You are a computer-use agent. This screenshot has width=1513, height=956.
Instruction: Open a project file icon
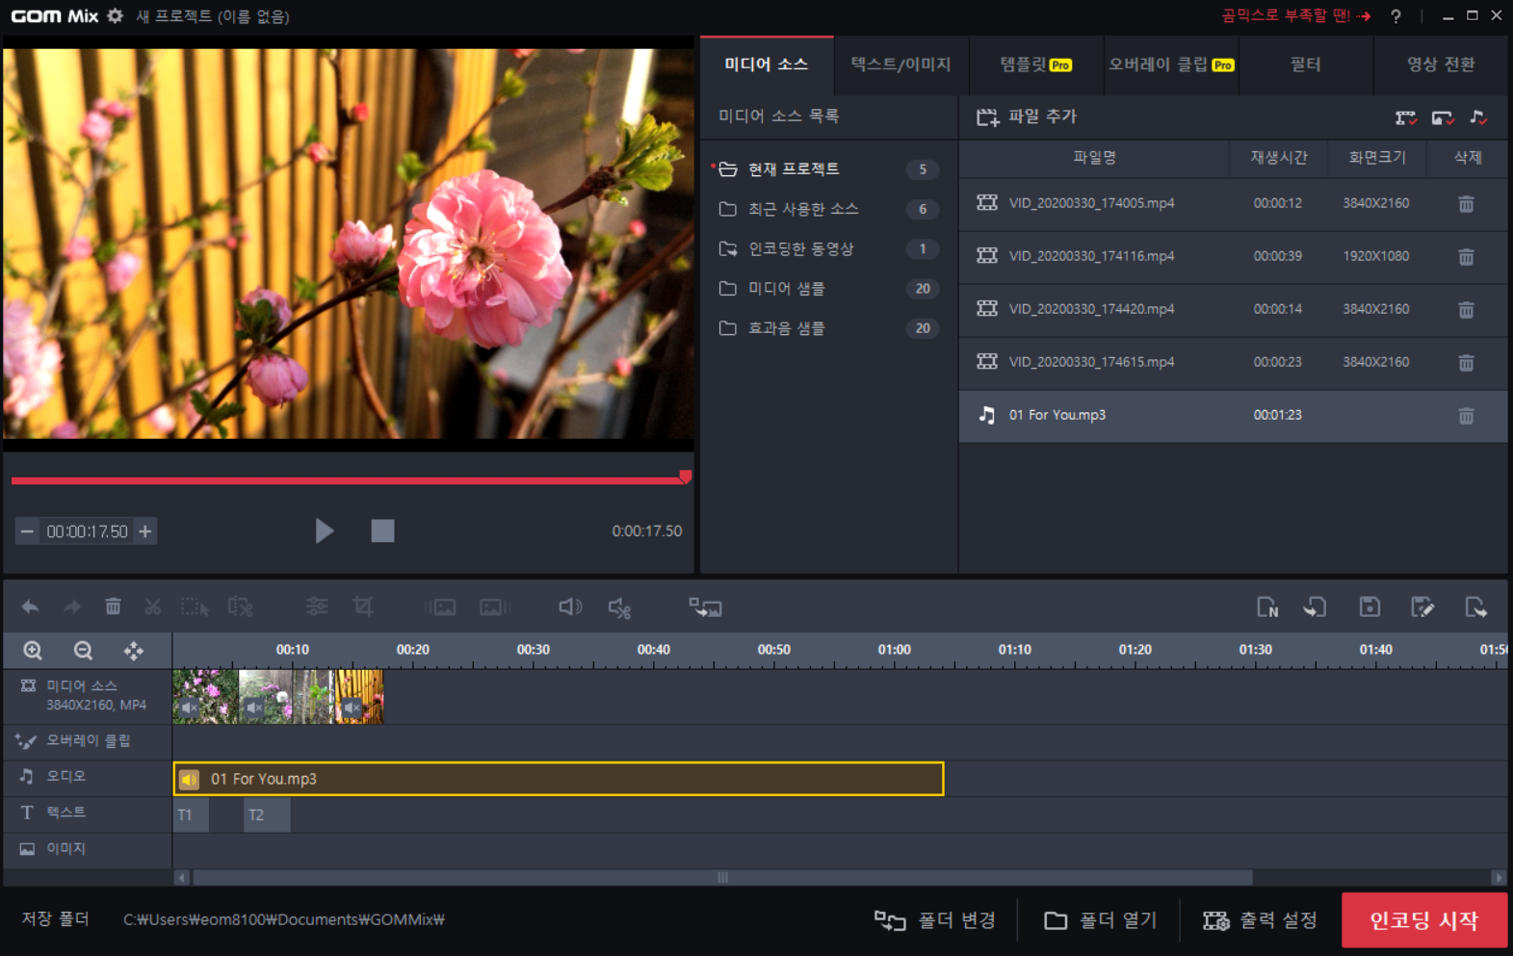[x=1316, y=607]
